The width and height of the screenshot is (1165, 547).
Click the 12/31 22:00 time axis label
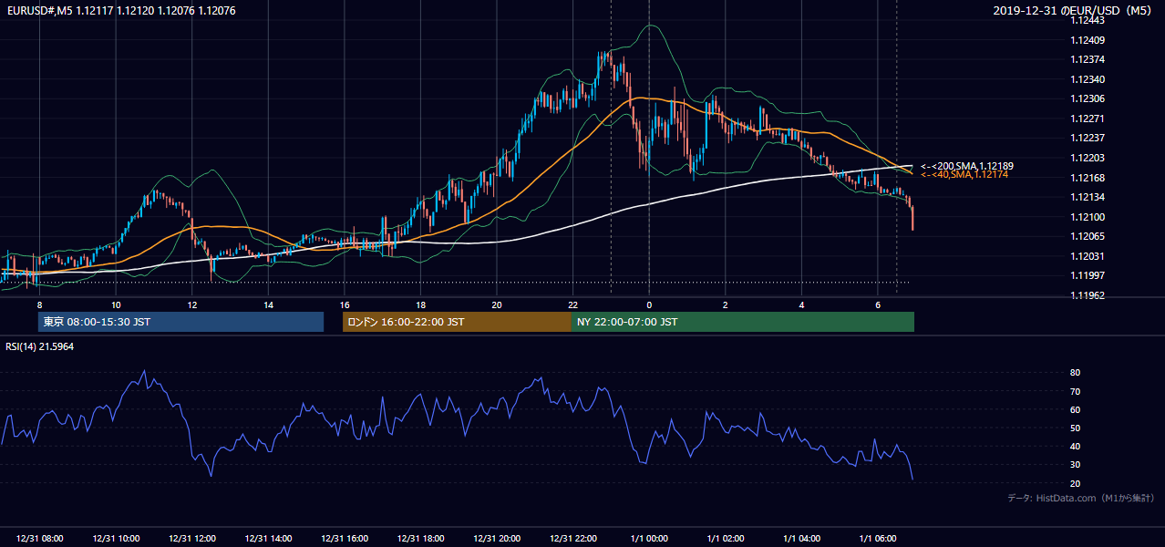point(573,539)
